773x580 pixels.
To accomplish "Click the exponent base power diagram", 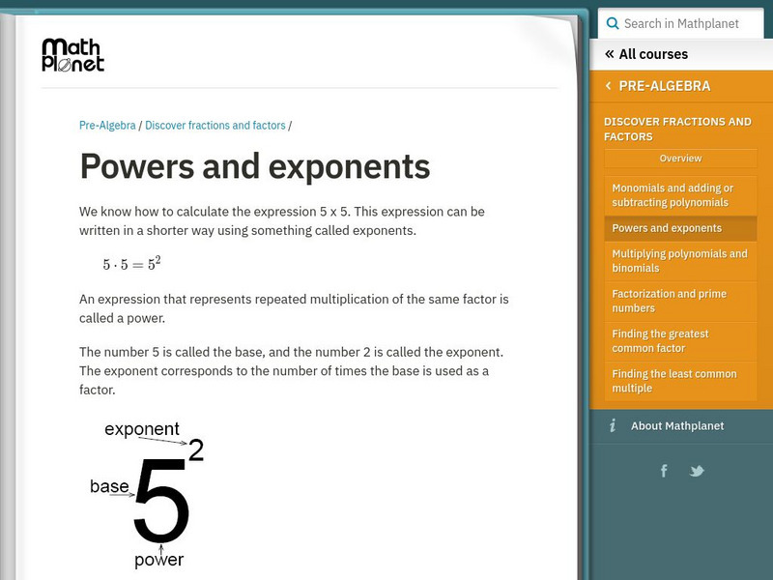I will (x=147, y=495).
